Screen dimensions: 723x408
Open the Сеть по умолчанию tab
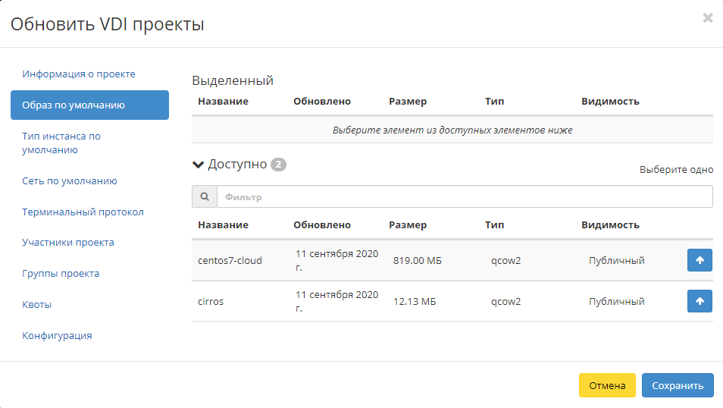click(70, 181)
